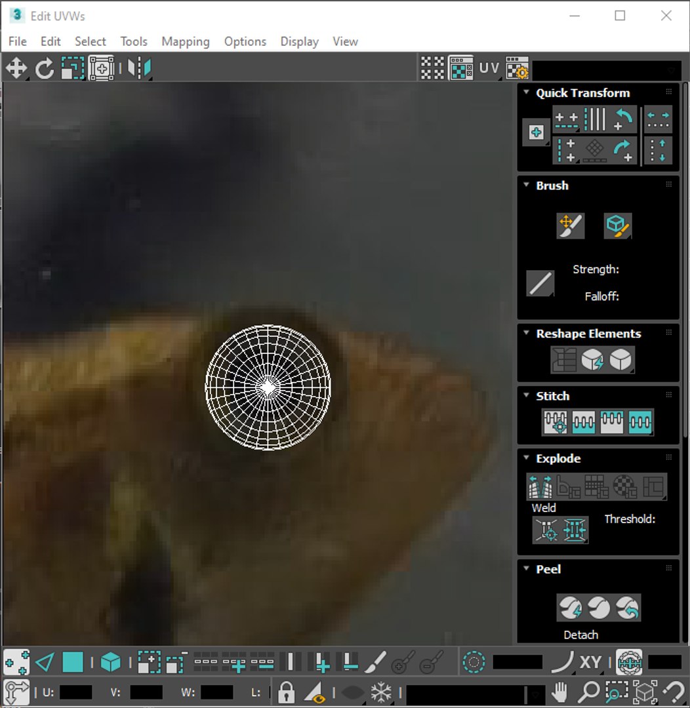This screenshot has height=708, width=690.
Task: Collapse the Peel rollout
Action: point(527,568)
